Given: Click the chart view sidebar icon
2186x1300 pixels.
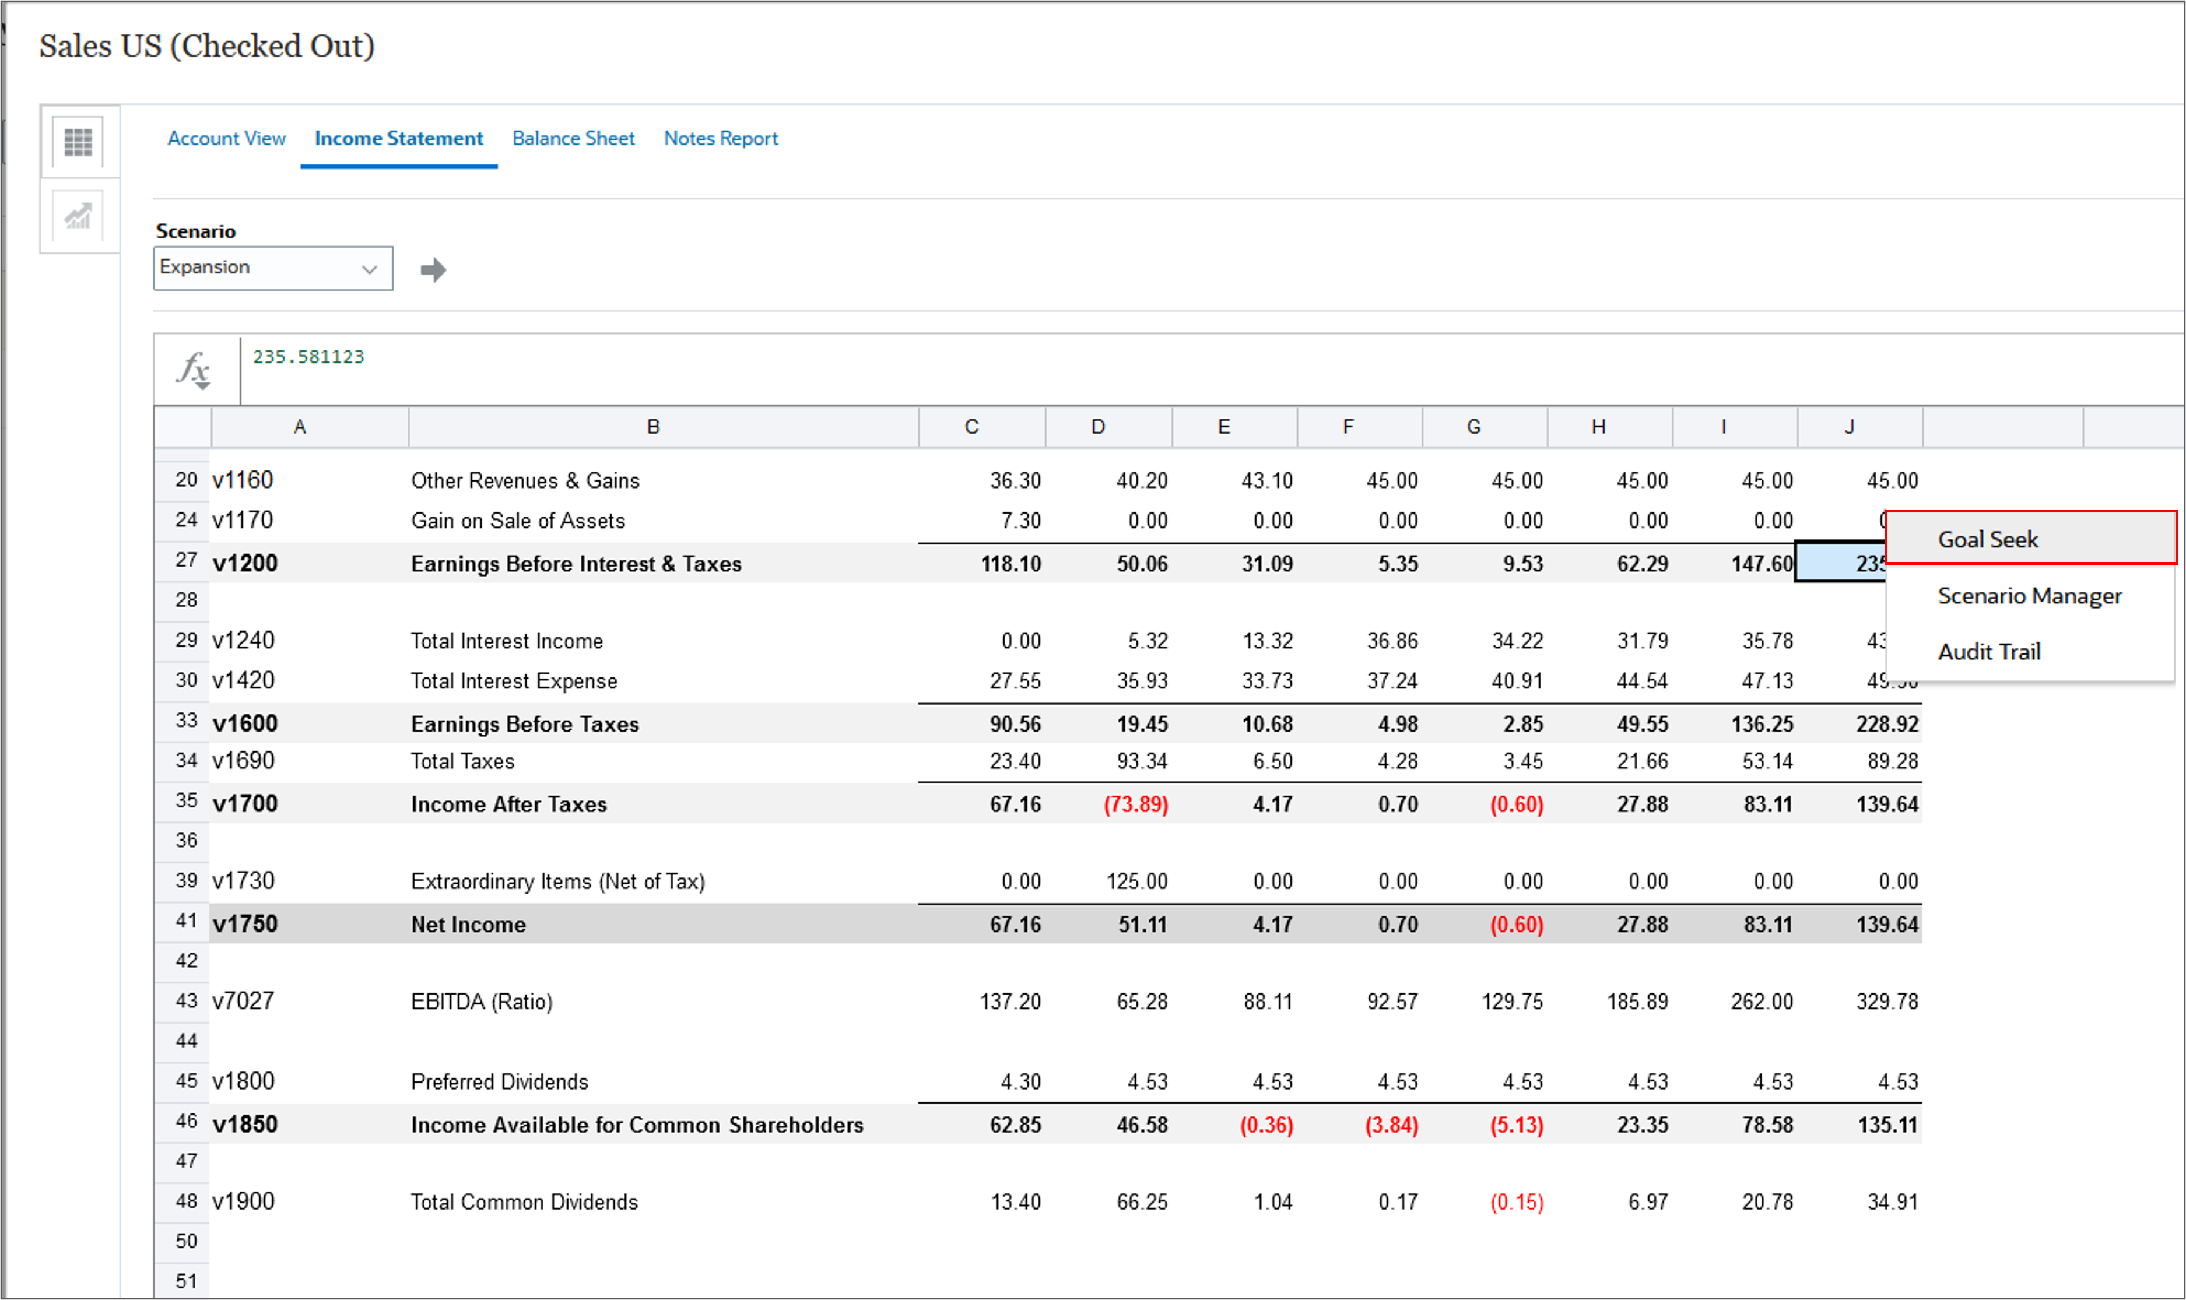Looking at the screenshot, I should [x=78, y=216].
